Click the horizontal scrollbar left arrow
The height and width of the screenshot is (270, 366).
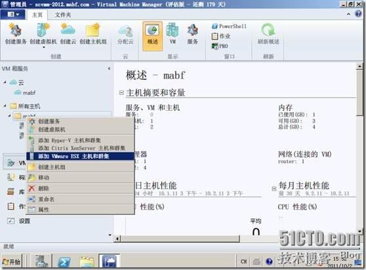tap(117, 239)
